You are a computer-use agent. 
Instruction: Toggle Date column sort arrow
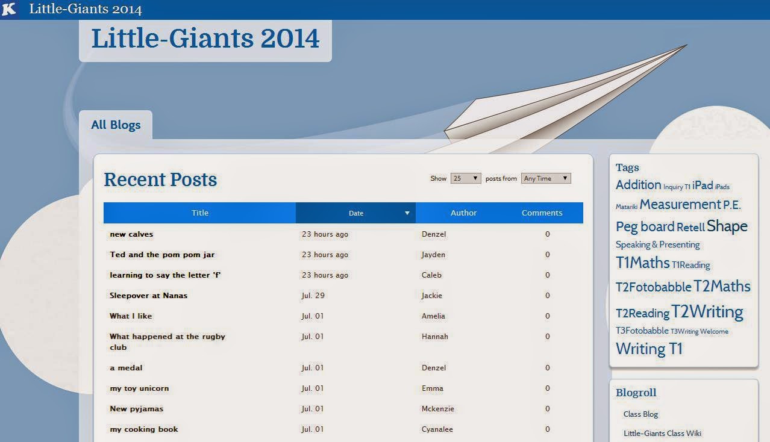tap(407, 213)
